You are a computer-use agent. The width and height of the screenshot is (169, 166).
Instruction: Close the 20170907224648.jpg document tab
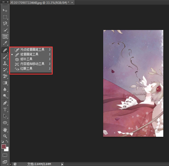[x=72, y=2]
